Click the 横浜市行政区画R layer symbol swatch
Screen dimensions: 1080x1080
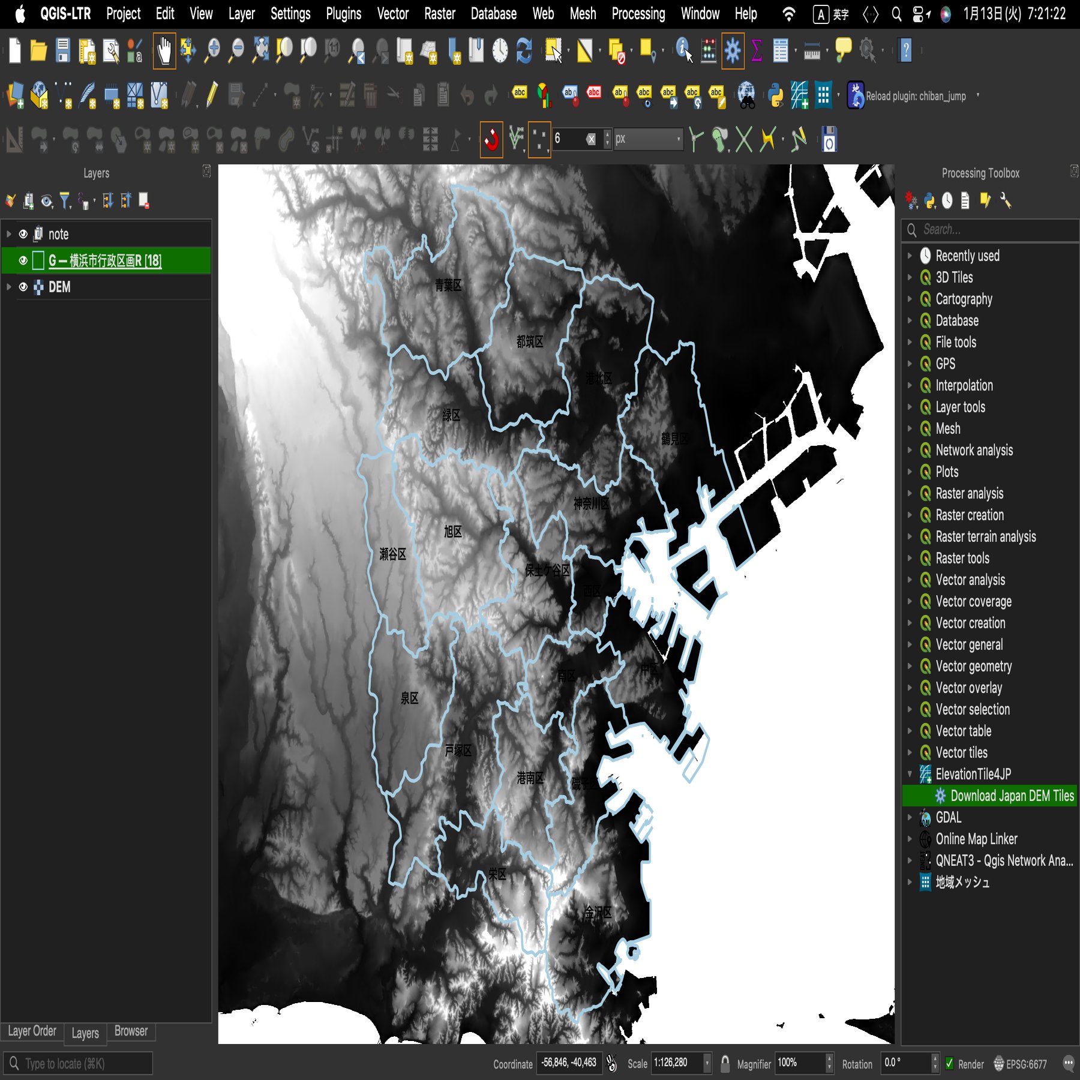(x=38, y=260)
